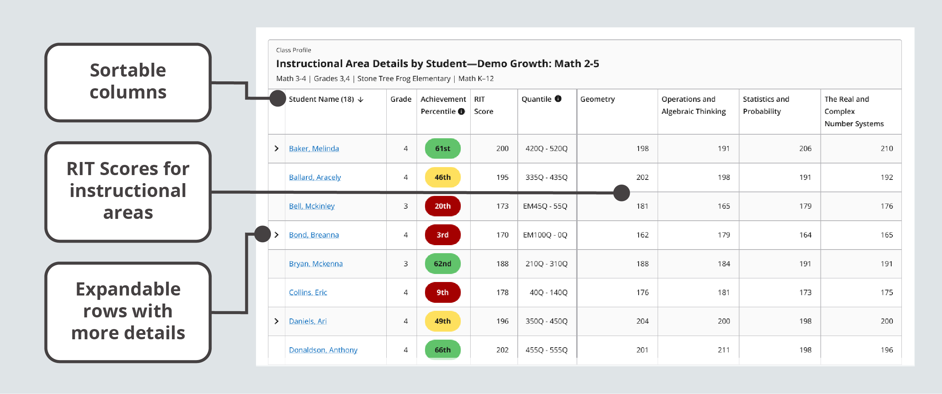Open Bryan, Mckenna's student profile

pyautogui.click(x=315, y=263)
